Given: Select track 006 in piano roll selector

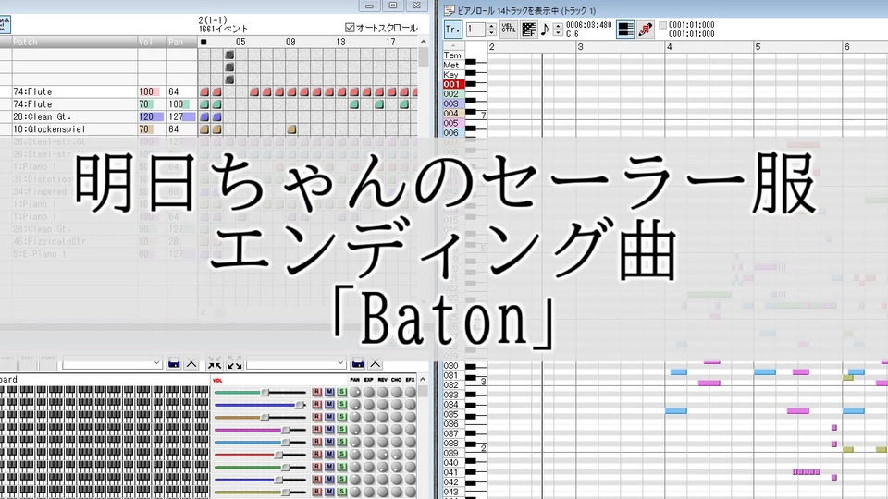Looking at the screenshot, I should pyautogui.click(x=453, y=132).
